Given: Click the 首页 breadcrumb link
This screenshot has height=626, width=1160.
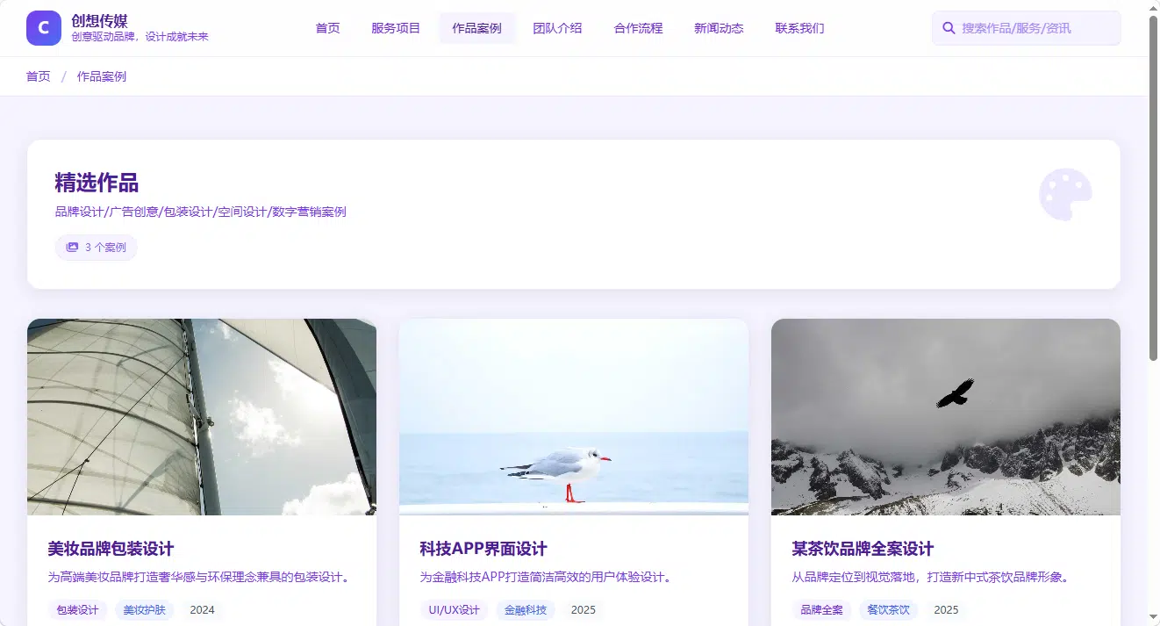Looking at the screenshot, I should [x=39, y=76].
